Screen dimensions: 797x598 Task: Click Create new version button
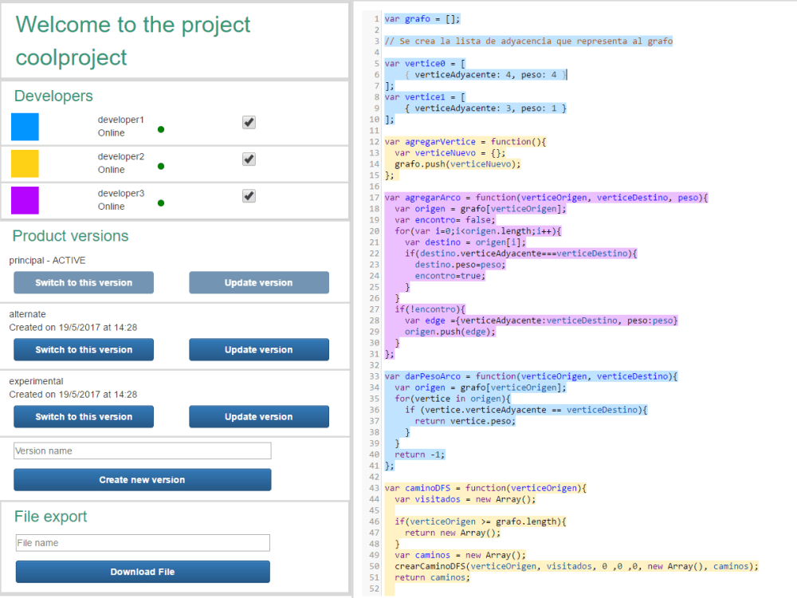click(x=143, y=479)
